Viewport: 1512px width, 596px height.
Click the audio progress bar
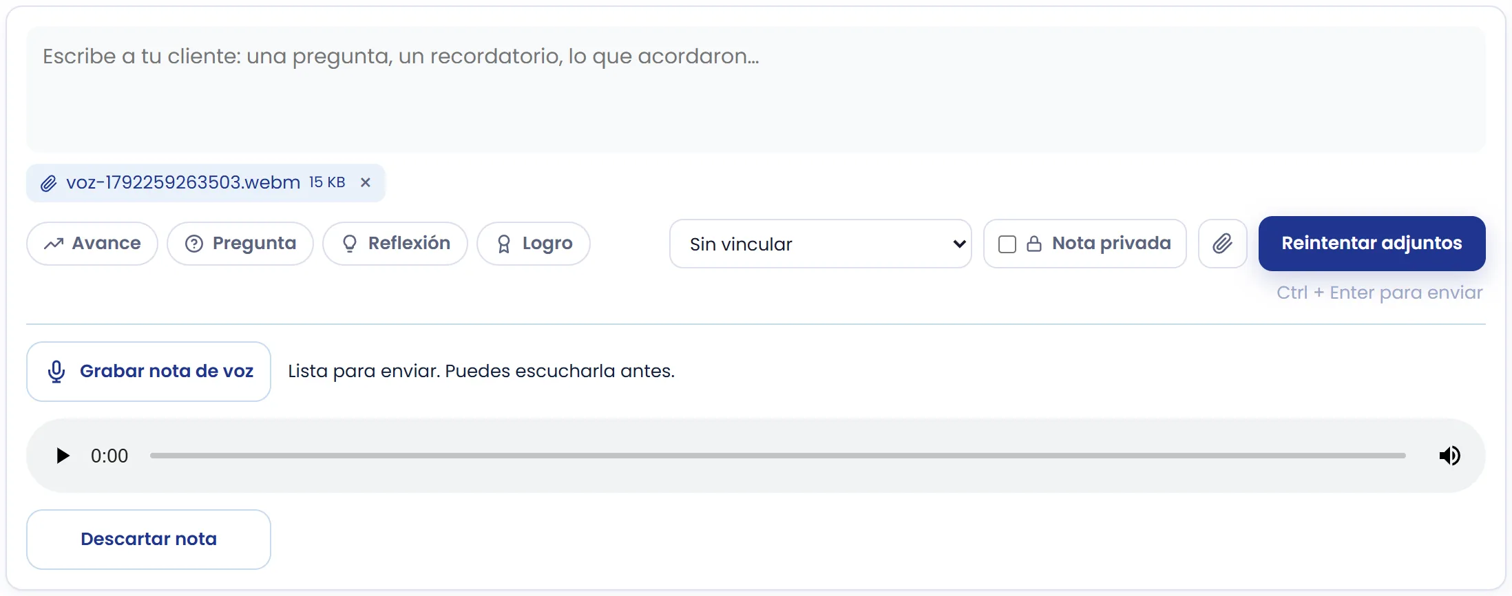[x=778, y=456]
